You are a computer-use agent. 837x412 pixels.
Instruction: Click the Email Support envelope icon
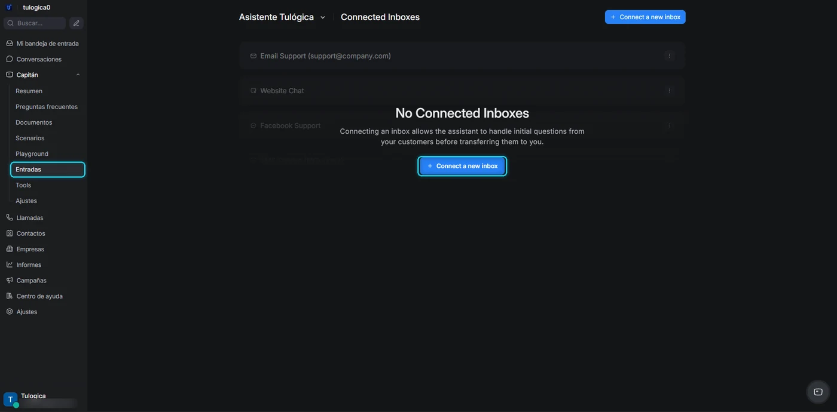coord(253,56)
